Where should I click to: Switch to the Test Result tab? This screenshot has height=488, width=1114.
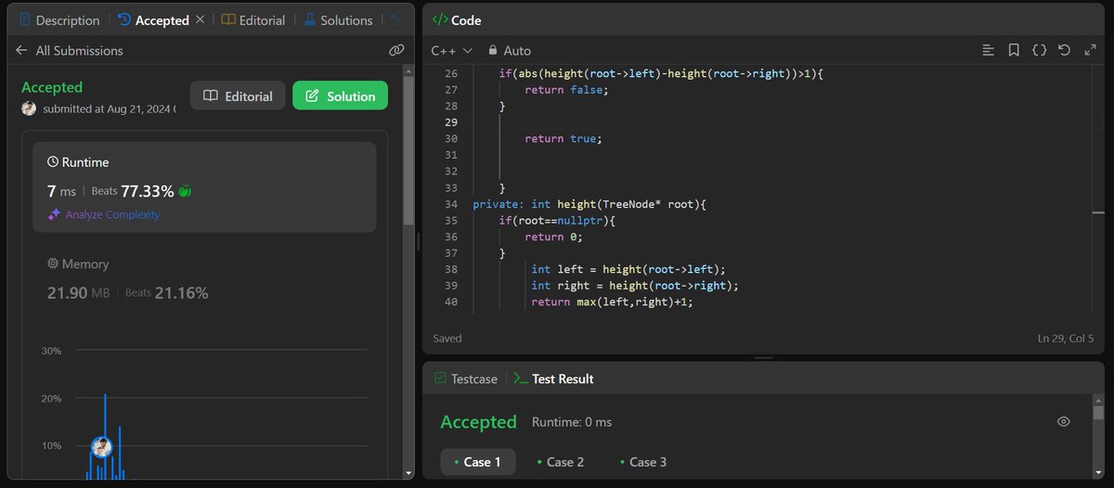click(554, 379)
